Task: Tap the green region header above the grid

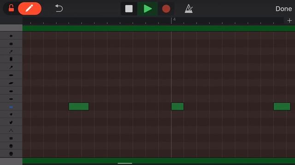Action: click(159, 28)
